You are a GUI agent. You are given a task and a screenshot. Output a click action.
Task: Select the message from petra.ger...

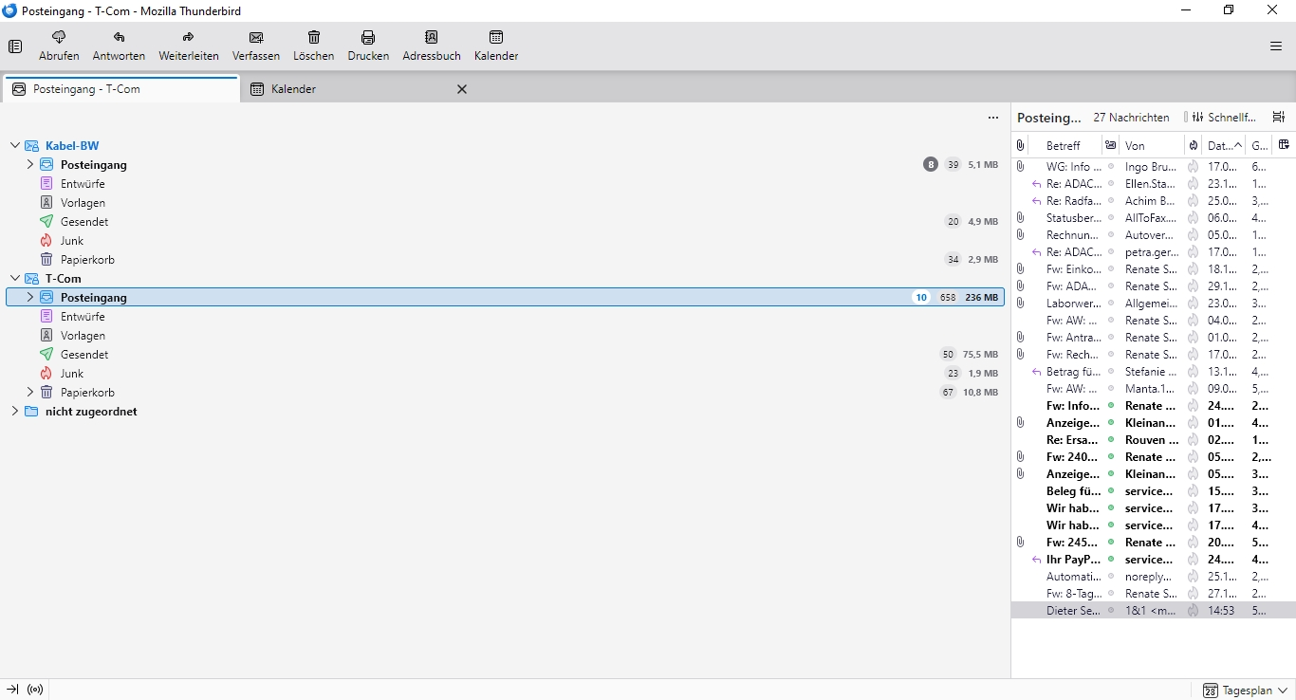pos(1153,252)
